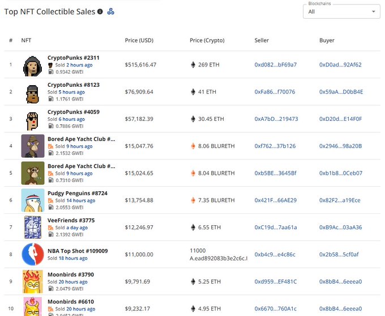Open buyer address 0x59aA...D0bB4E
The image size is (385, 316).
tap(341, 92)
